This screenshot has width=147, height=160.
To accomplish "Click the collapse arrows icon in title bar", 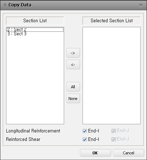I will point(5,5).
